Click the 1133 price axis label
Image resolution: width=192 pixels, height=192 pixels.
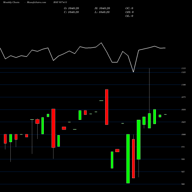[184, 68]
